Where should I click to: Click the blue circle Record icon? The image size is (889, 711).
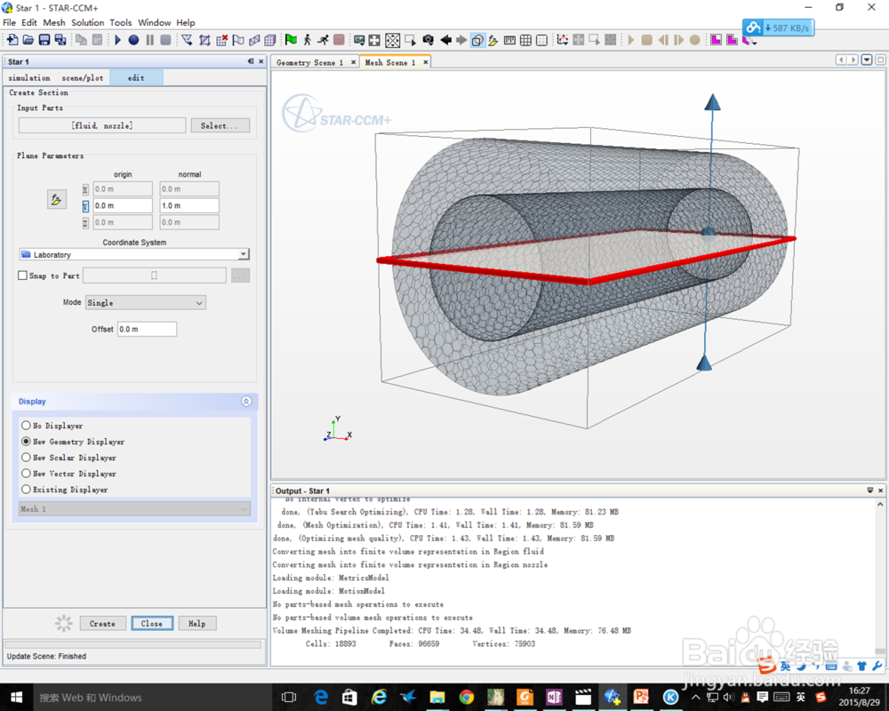tap(133, 40)
